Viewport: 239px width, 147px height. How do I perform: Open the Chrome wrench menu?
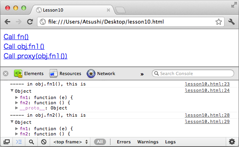(231, 22)
